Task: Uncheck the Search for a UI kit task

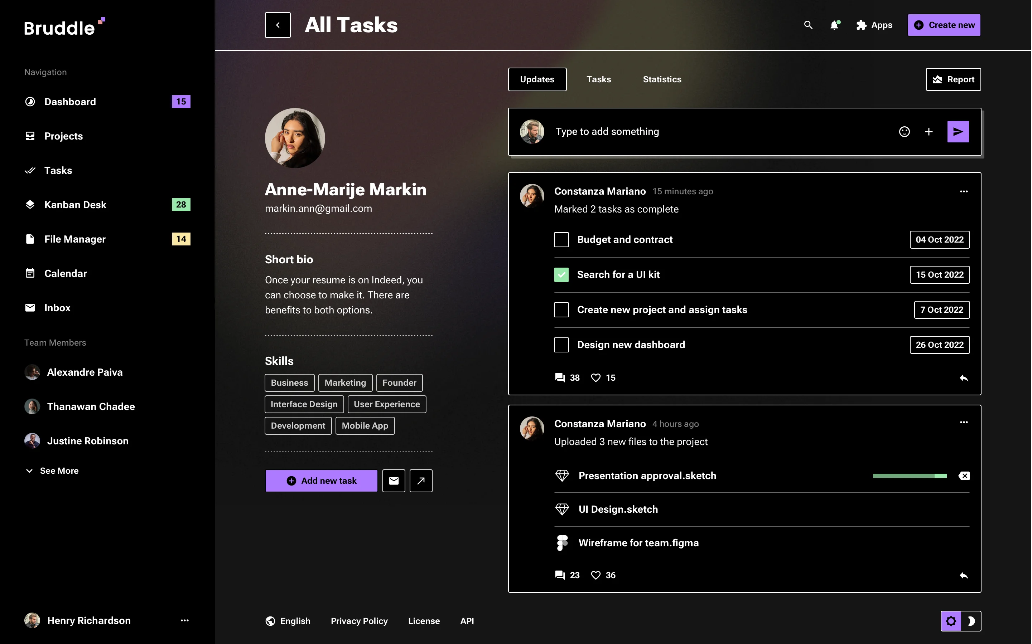Action: point(561,275)
